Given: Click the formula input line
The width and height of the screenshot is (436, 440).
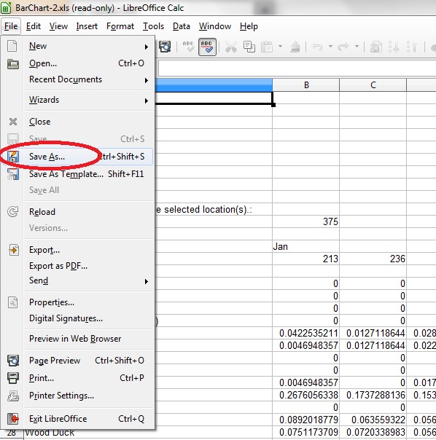Looking at the screenshot, I should point(297,68).
